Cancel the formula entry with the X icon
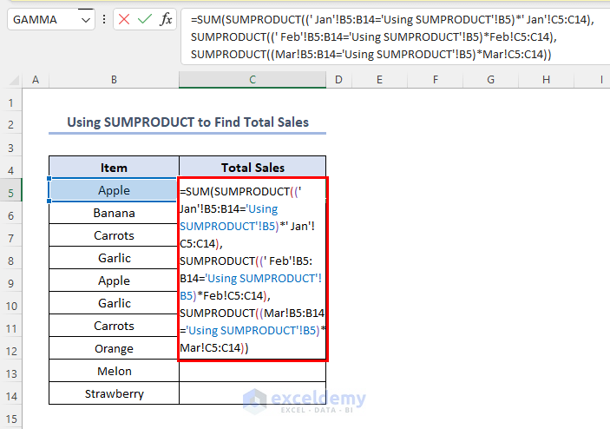The image size is (610, 429). coord(124,19)
